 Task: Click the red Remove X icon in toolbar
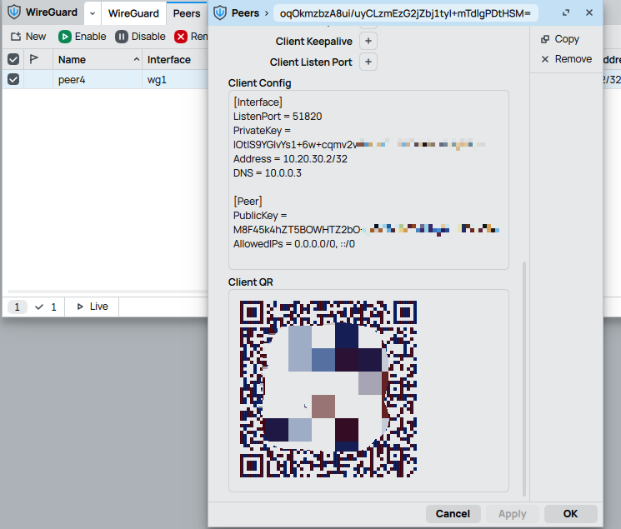[x=181, y=37]
